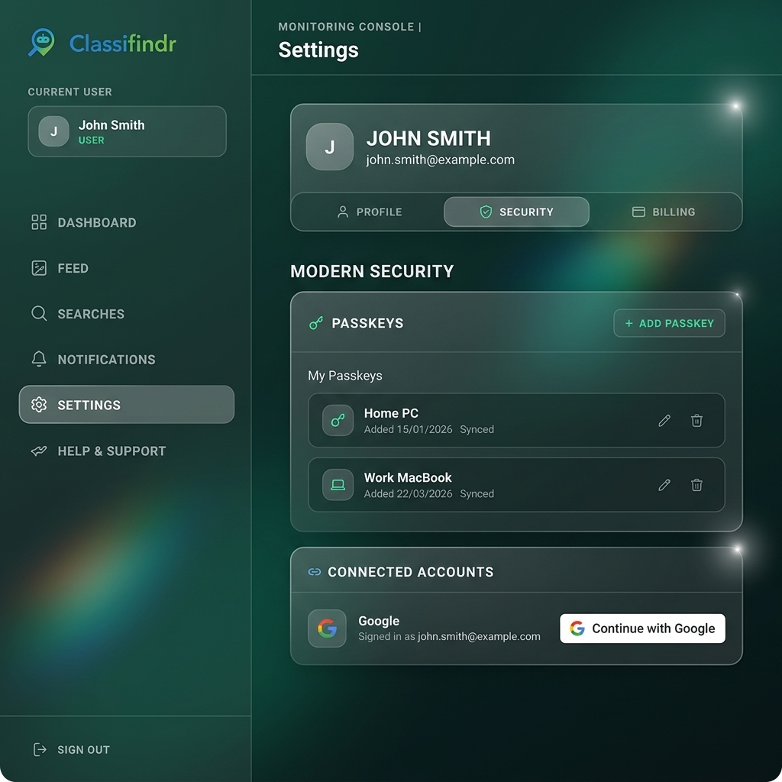The height and width of the screenshot is (782, 782).
Task: Click the Passkeys section heading
Action: [x=367, y=323]
